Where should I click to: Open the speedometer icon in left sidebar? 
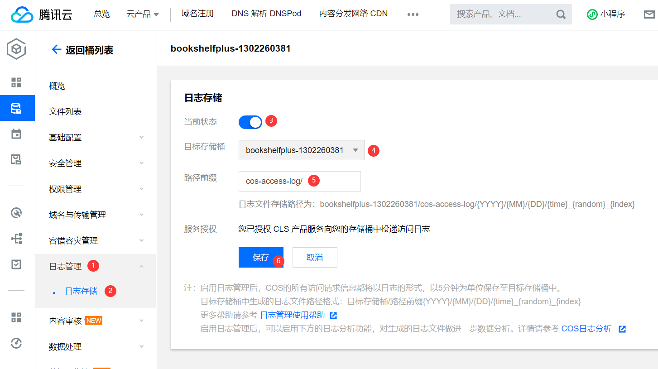[16, 343]
